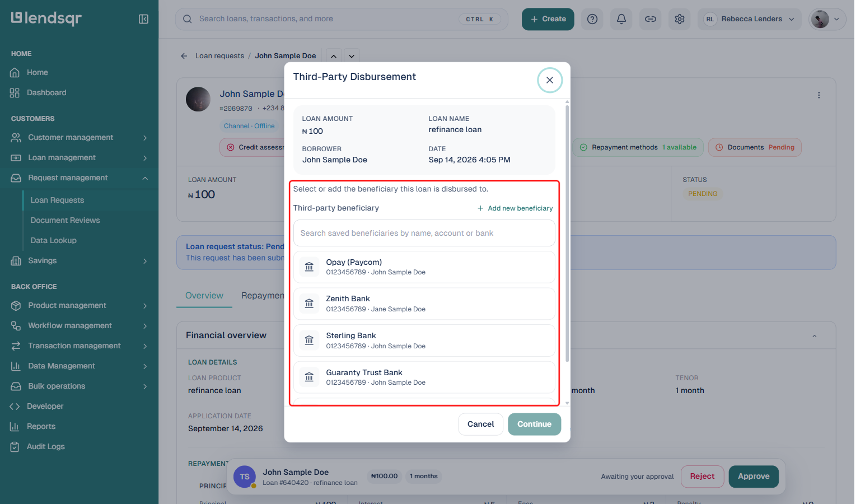Click the Reports chart icon in sidebar

pyautogui.click(x=15, y=427)
